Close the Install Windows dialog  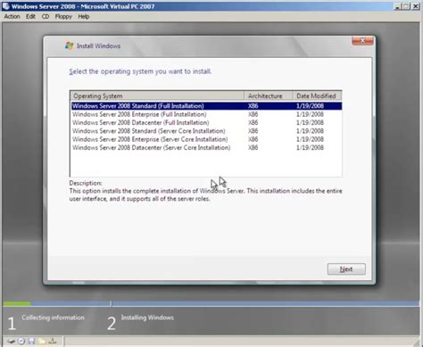pos(362,40)
